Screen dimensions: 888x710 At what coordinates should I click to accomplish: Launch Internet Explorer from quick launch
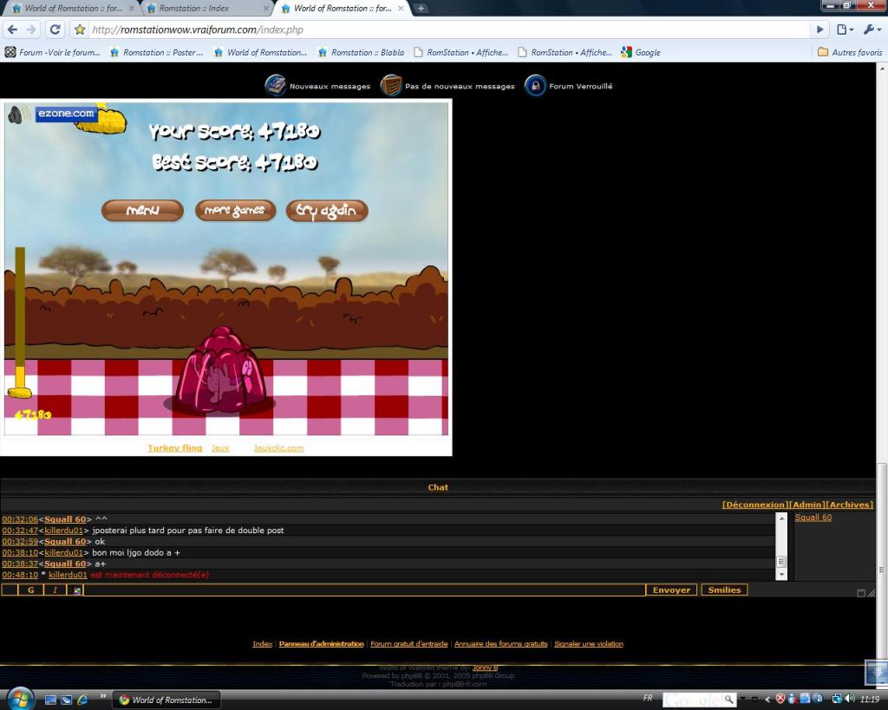[x=82, y=700]
